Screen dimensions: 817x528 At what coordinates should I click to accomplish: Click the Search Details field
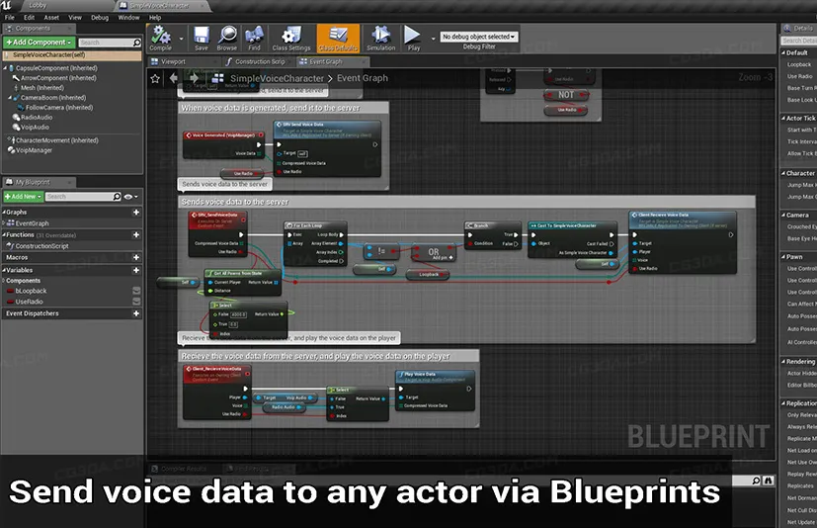799,41
